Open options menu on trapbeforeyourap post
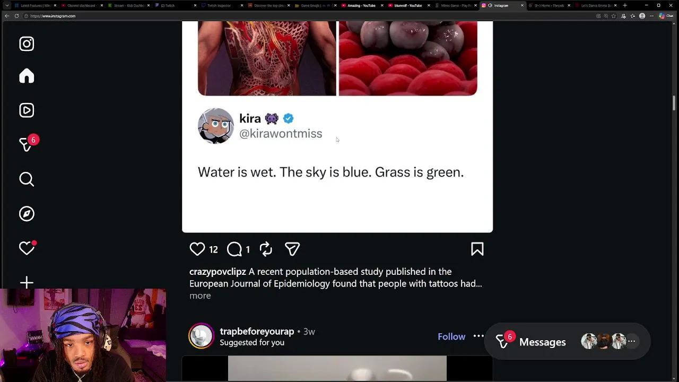The image size is (679, 382). 478,336
